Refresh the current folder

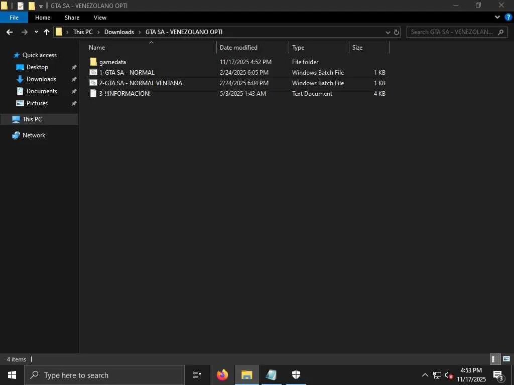397,32
